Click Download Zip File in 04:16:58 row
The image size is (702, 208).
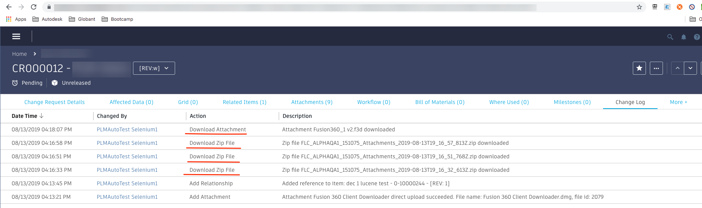coord(212,143)
